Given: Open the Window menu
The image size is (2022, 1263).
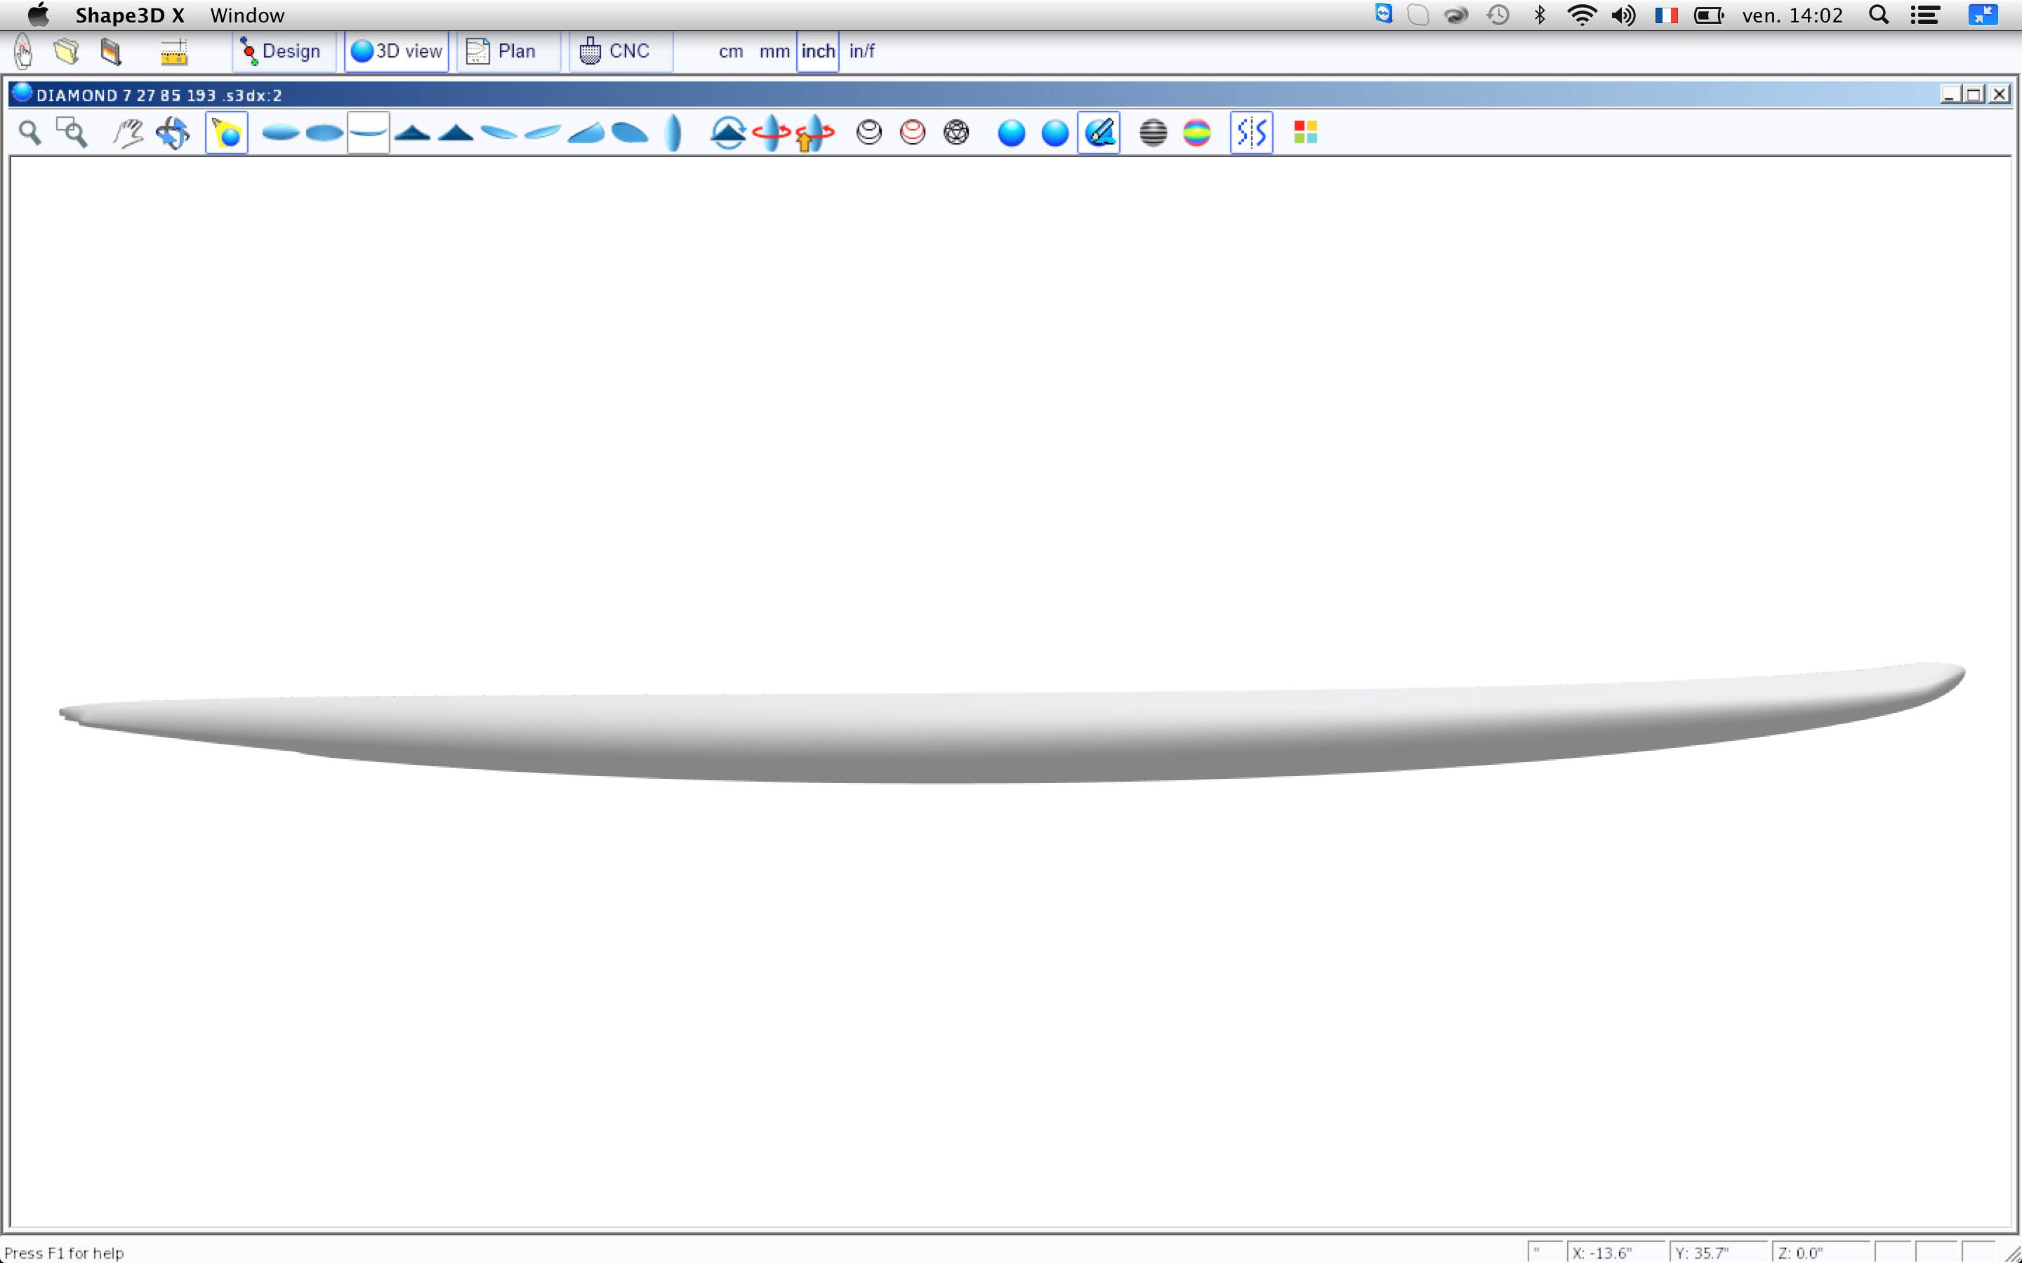Looking at the screenshot, I should pyautogui.click(x=246, y=15).
